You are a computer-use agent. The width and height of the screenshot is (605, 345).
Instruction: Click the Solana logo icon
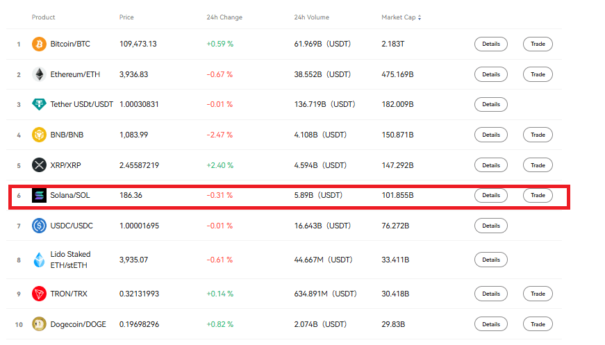(40, 196)
